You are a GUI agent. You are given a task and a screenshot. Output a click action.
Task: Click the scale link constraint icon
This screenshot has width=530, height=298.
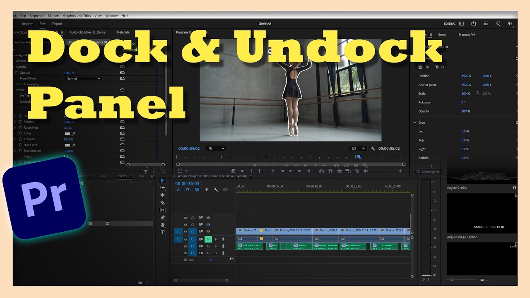click(477, 94)
